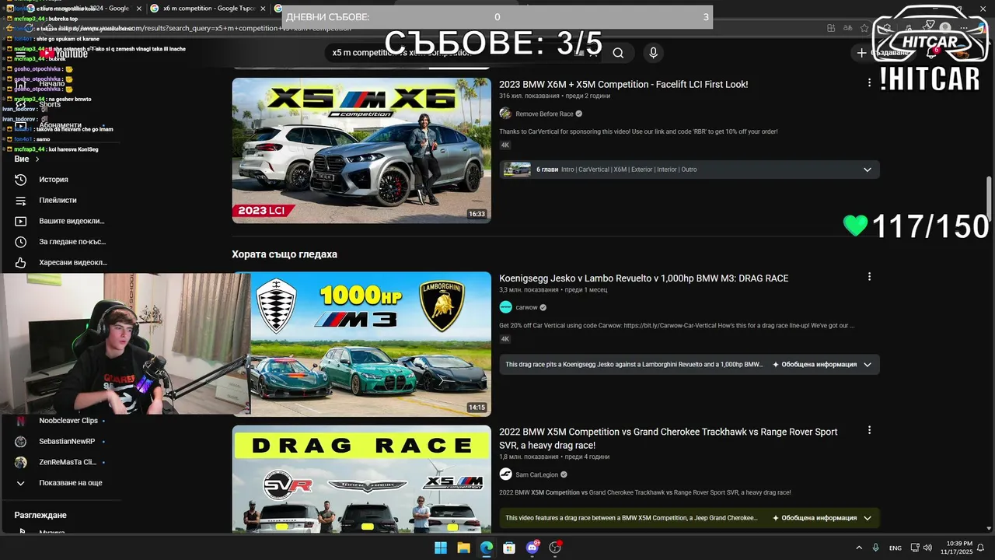Switch to 'x6 m competition - Google' tab
This screenshot has height=560, width=995.
click(208, 8)
